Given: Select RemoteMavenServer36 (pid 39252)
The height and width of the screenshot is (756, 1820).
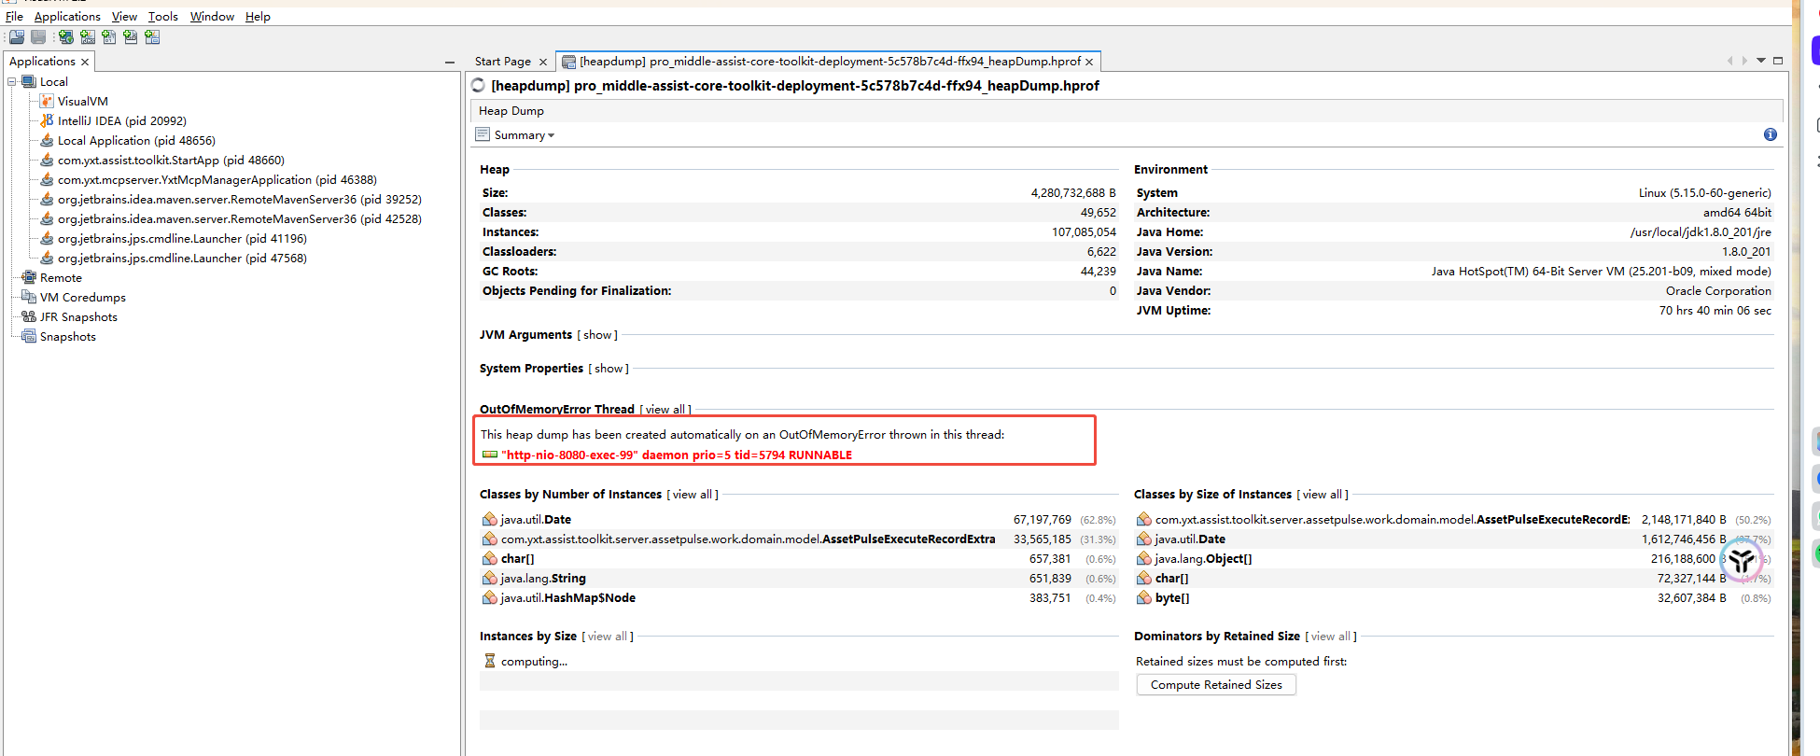Looking at the screenshot, I should coord(240,200).
